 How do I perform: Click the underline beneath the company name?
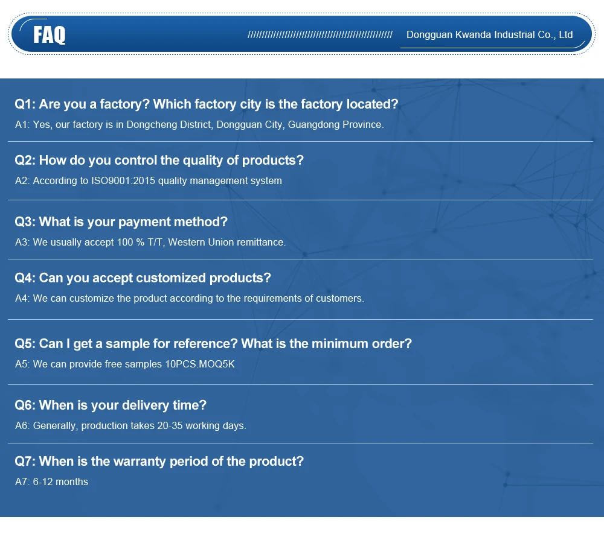[x=492, y=48]
